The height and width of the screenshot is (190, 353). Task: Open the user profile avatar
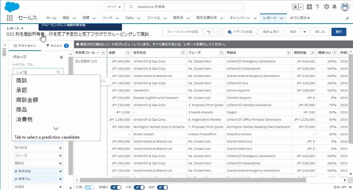click(x=345, y=7)
